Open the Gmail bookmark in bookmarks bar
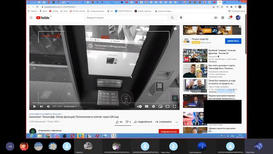 pyautogui.click(x=64, y=11)
